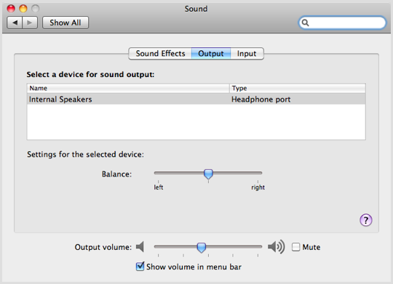393x284 pixels.
Task: Click the Output volume slider thumb
Action: click(202, 248)
